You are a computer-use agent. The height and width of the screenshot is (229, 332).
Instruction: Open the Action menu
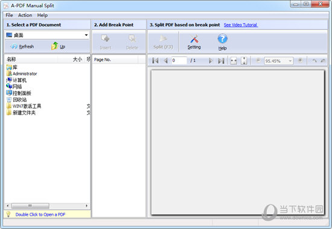[25, 15]
